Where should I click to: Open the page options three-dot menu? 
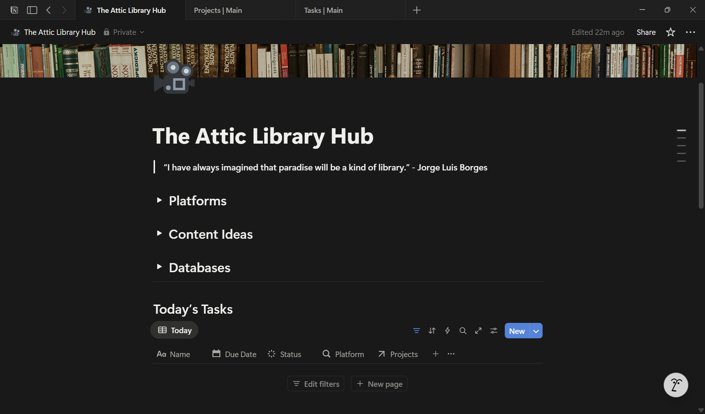click(690, 32)
